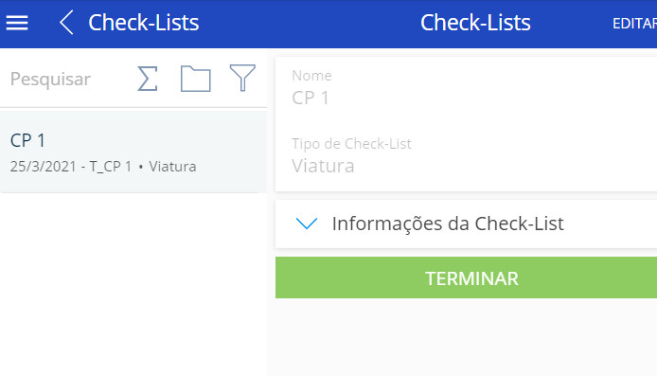This screenshot has width=657, height=376.
Task: Click the empty list area below CP 1
Action: coord(133,284)
